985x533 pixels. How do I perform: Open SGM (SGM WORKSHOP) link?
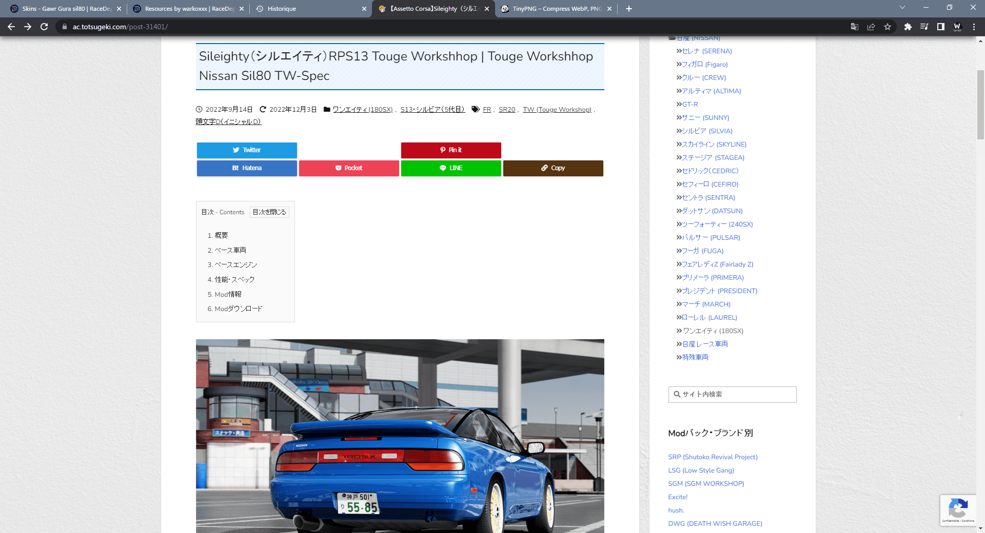[706, 484]
